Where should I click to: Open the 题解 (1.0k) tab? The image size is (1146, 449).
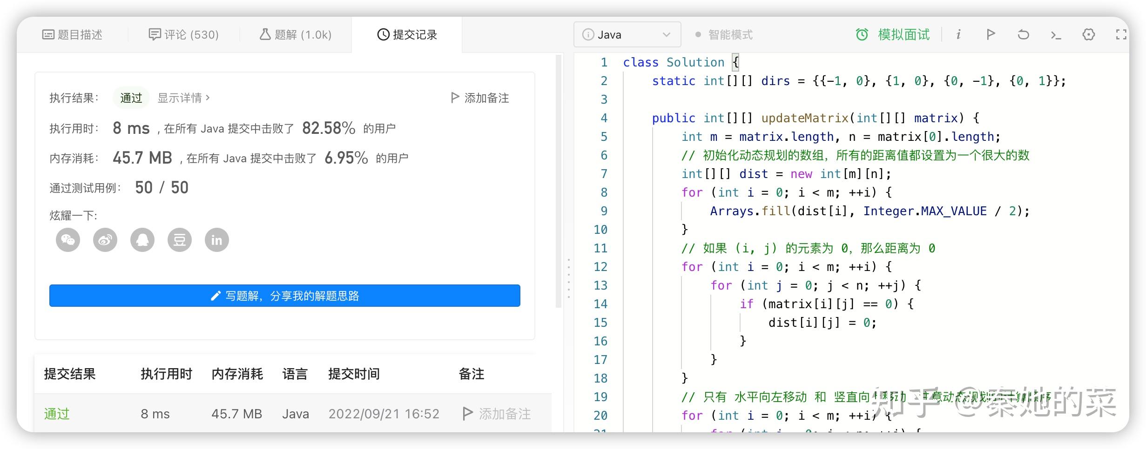click(295, 34)
